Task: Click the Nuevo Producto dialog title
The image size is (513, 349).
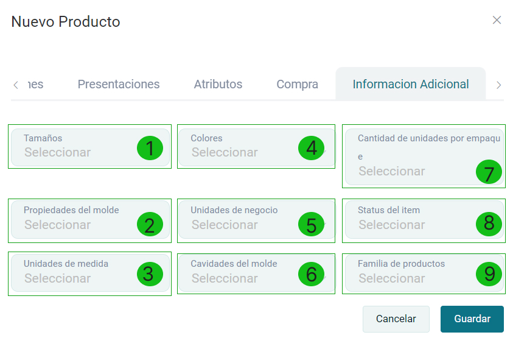Action: coord(66,22)
